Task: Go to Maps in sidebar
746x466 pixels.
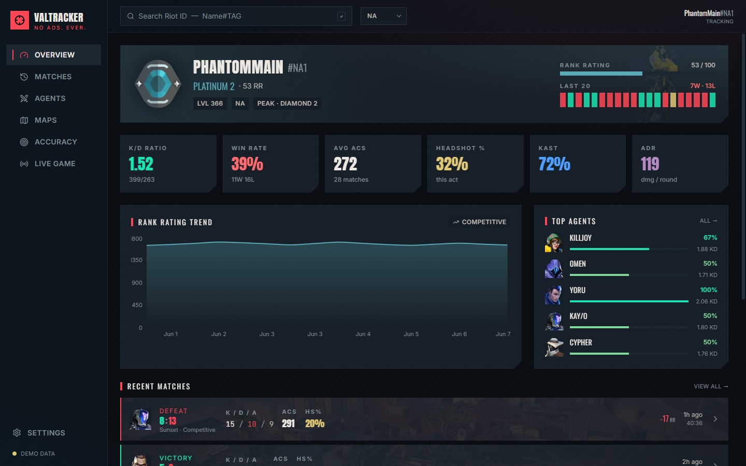Action: click(53, 120)
